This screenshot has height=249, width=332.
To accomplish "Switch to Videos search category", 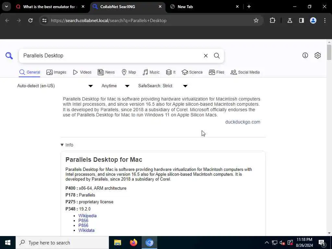I will coord(82,72).
